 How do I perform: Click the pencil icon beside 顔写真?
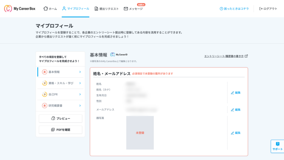233,133
